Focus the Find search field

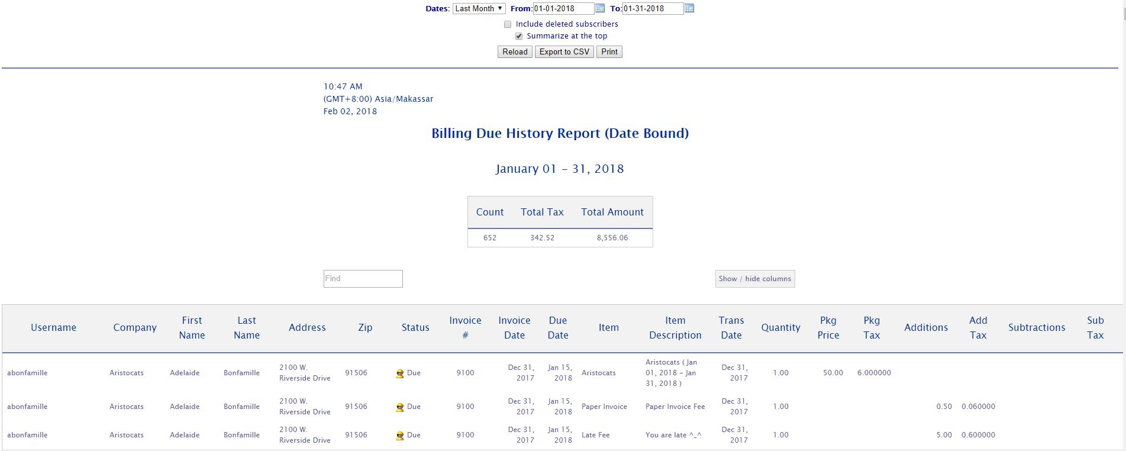pyautogui.click(x=363, y=279)
